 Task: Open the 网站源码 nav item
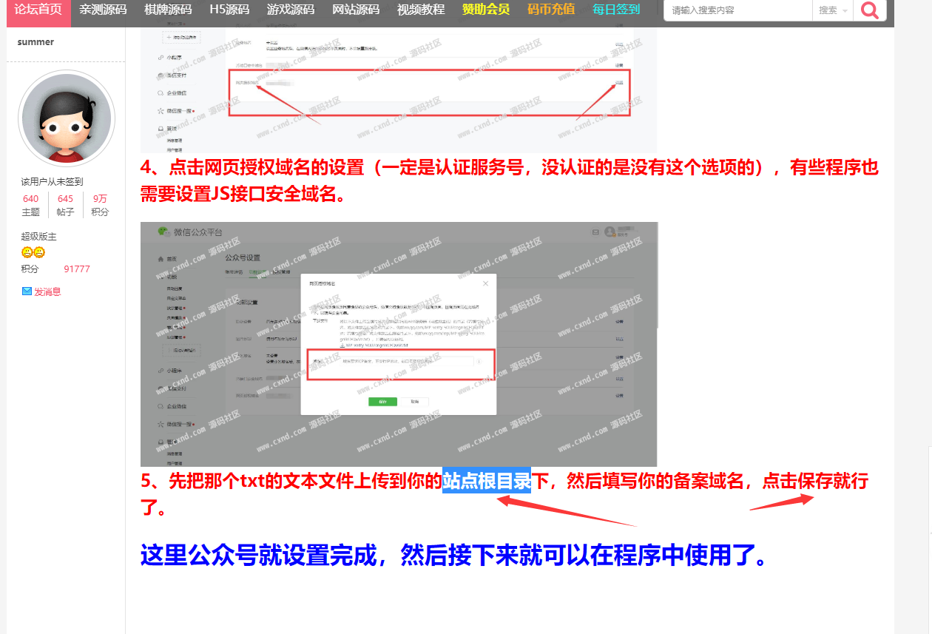356,10
